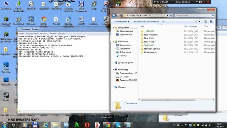Open Skype from the taskbar

click(x=118, y=125)
